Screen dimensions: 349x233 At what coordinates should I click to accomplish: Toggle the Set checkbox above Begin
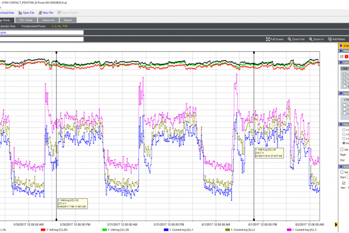point(341,149)
